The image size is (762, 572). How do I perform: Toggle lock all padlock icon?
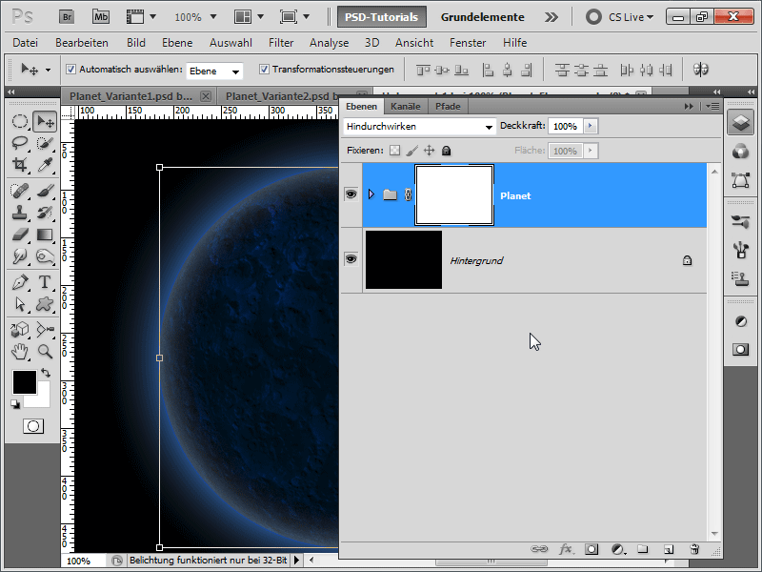(446, 151)
